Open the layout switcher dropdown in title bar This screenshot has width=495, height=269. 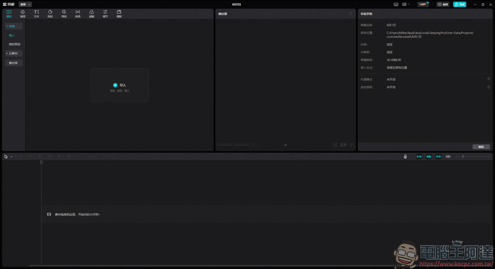point(406,4)
